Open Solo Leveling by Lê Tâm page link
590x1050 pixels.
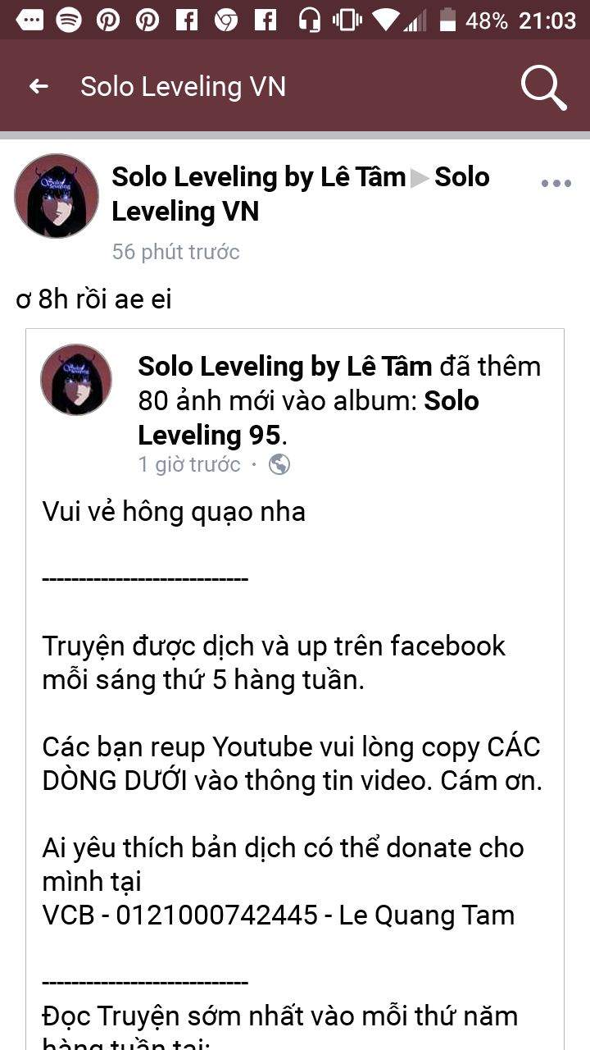click(x=259, y=176)
